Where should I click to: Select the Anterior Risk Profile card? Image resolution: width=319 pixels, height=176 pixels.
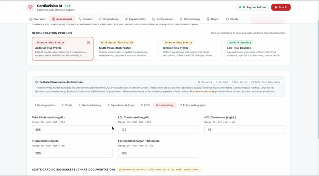63,49
